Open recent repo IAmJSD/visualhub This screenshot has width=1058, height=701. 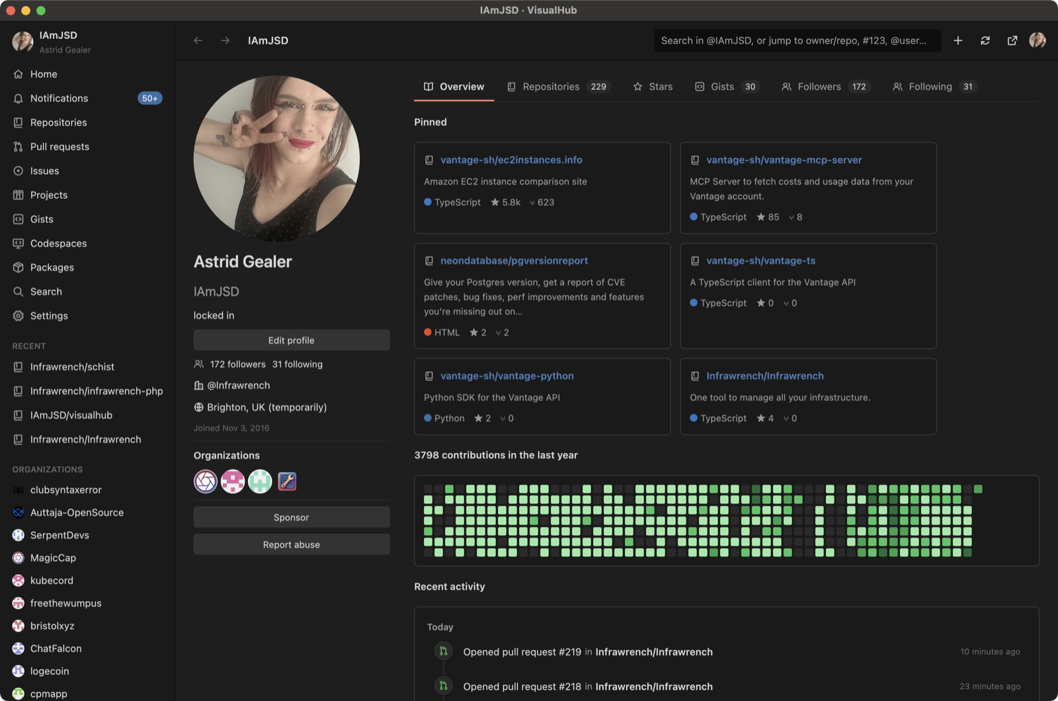[87, 415]
